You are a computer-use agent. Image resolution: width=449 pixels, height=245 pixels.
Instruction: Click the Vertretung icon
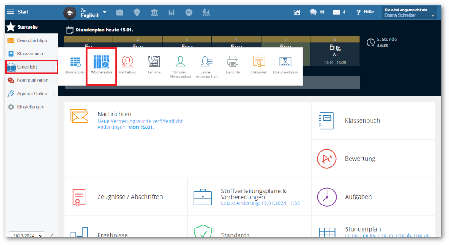tap(127, 62)
